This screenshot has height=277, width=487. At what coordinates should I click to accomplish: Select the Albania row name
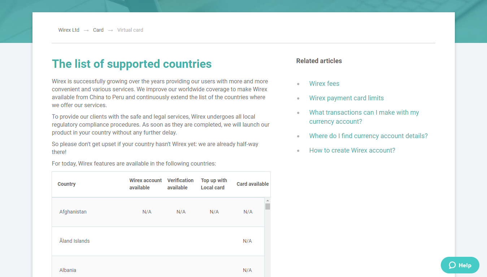(68, 270)
